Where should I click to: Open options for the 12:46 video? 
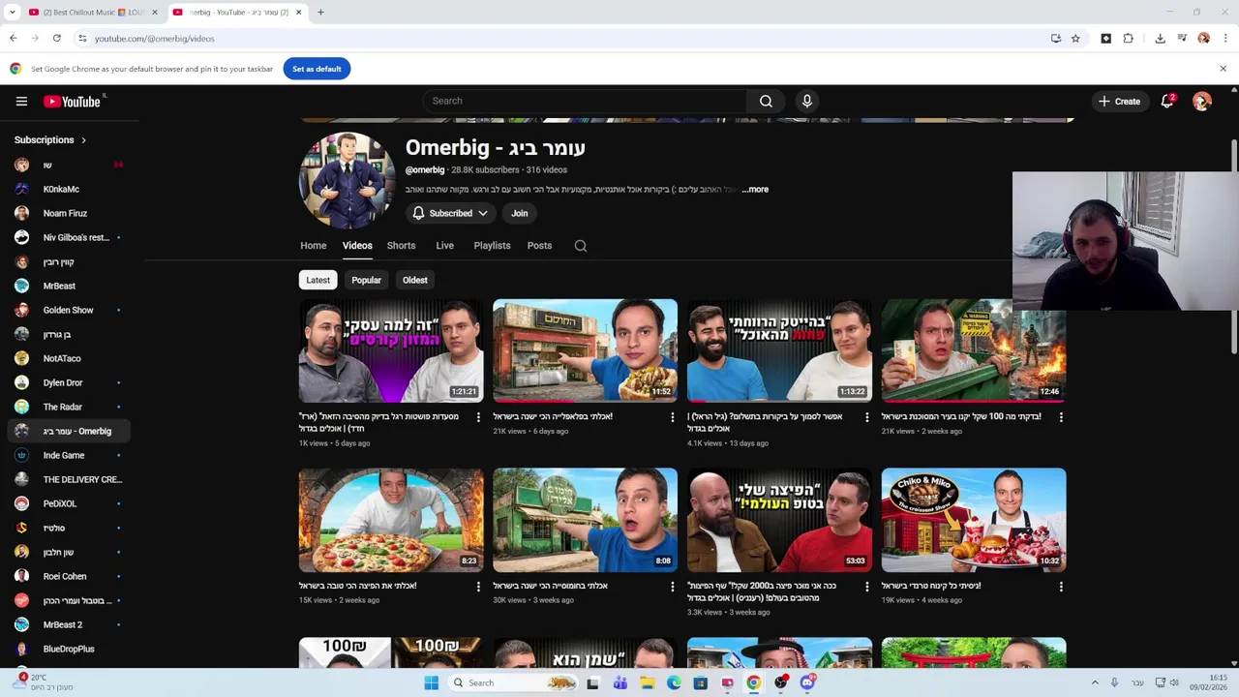click(1061, 417)
